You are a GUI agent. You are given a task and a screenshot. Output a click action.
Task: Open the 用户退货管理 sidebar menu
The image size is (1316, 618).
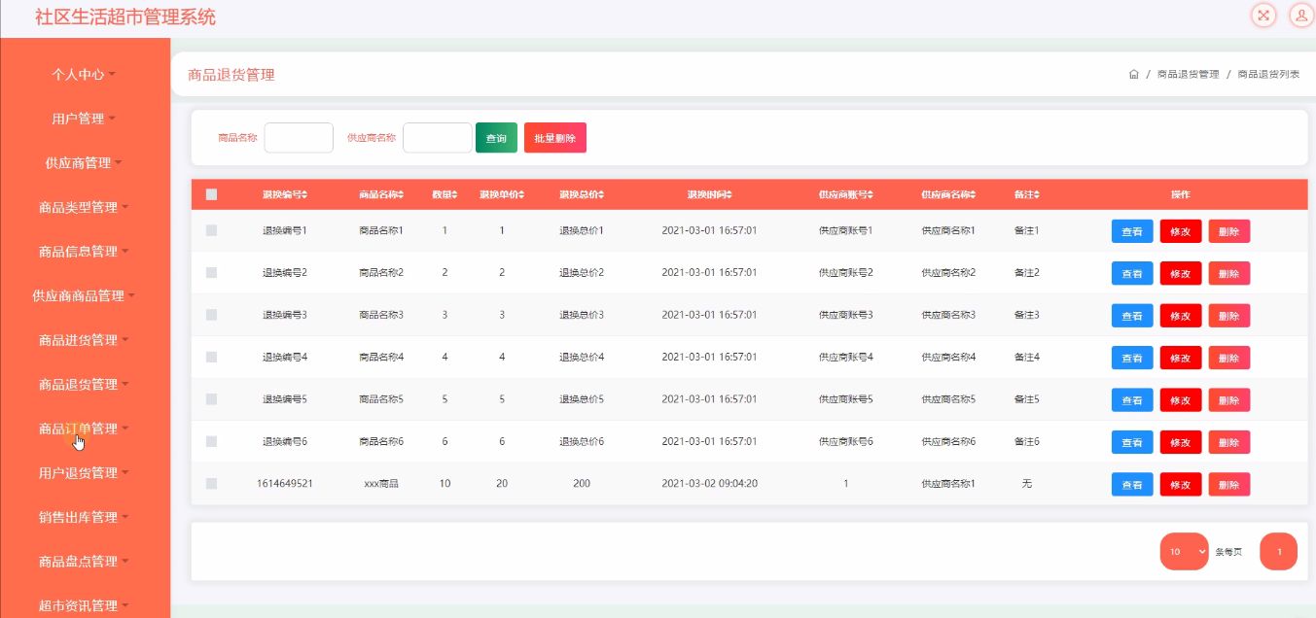[85, 472]
